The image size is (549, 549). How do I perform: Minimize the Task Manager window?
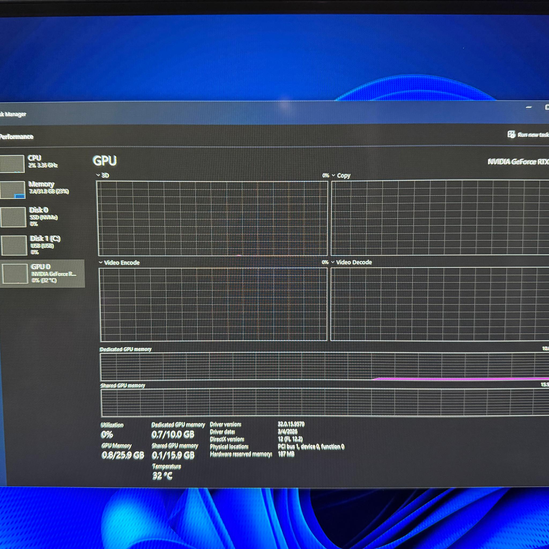pos(529,107)
